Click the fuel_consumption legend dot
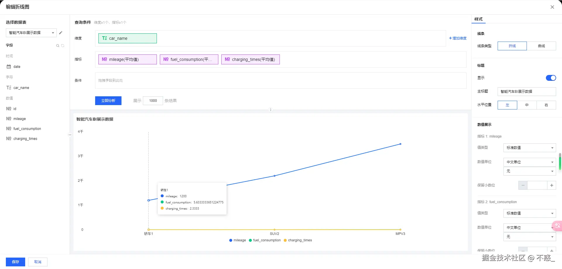Screen dimensions: 562x269 click(250, 240)
